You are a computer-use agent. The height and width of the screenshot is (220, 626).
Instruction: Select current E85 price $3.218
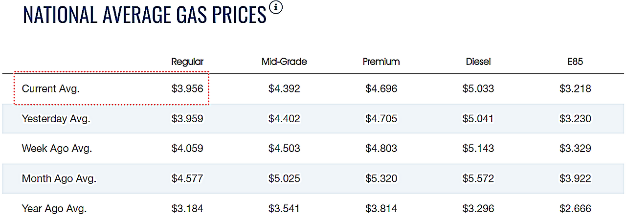coord(575,89)
